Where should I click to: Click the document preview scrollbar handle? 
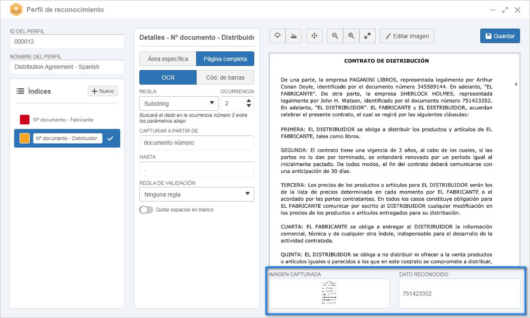pyautogui.click(x=516, y=84)
